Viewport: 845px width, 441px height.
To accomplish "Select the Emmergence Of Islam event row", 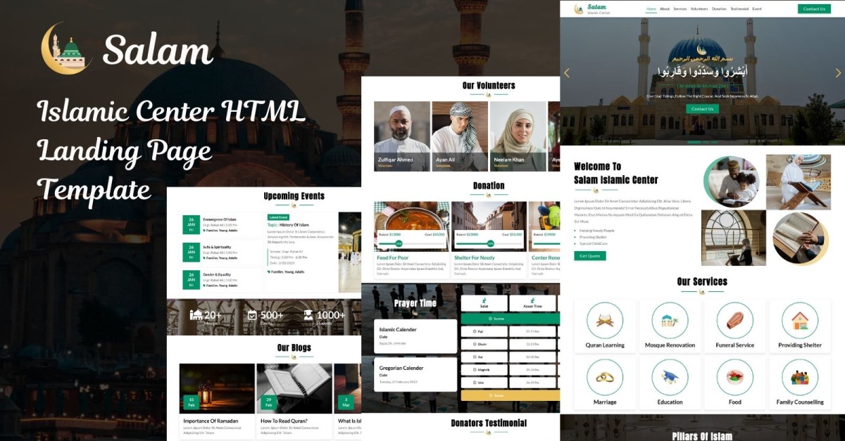I will pos(222,224).
